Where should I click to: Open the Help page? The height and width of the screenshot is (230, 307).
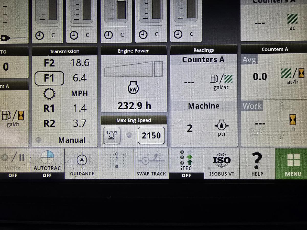[x=257, y=164]
